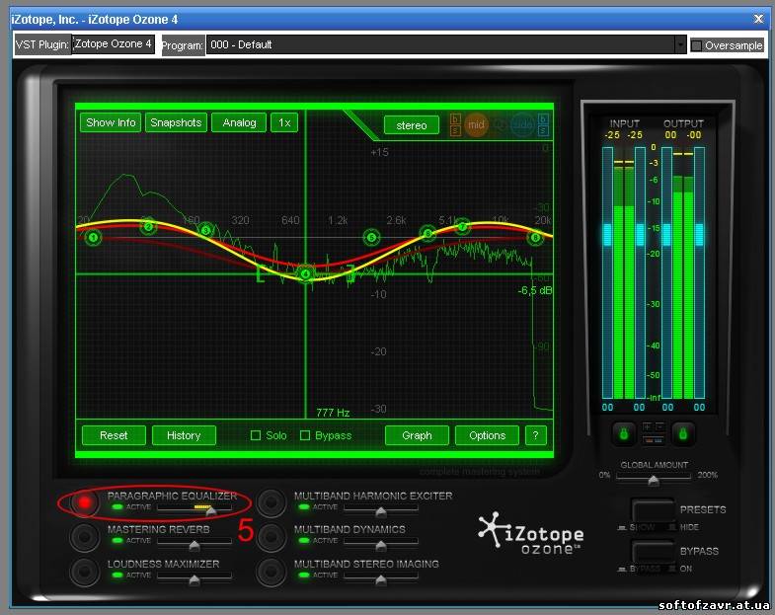Click the input gain lock icon
The width and height of the screenshot is (775, 615).
pyautogui.click(x=624, y=433)
